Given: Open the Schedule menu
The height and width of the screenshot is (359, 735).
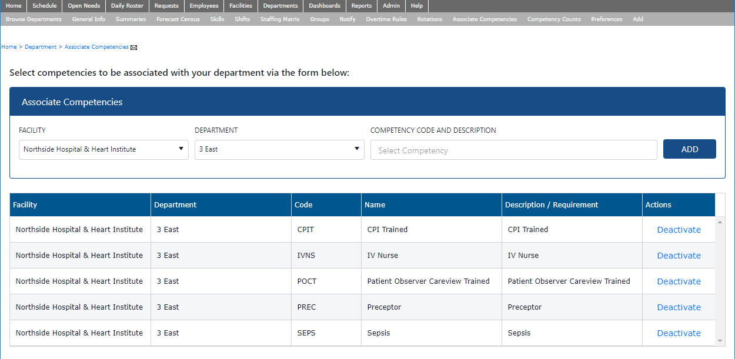Looking at the screenshot, I should coord(45,6).
